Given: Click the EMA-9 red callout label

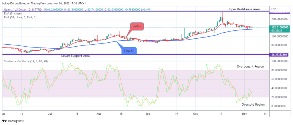Looking at the screenshot, I should click(x=136, y=27).
